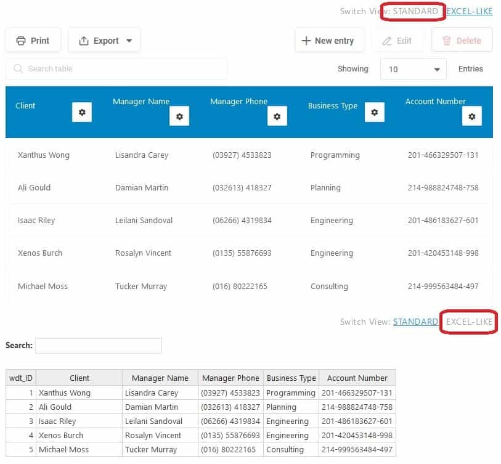Click the Search box above Excel-like table

[99, 346]
